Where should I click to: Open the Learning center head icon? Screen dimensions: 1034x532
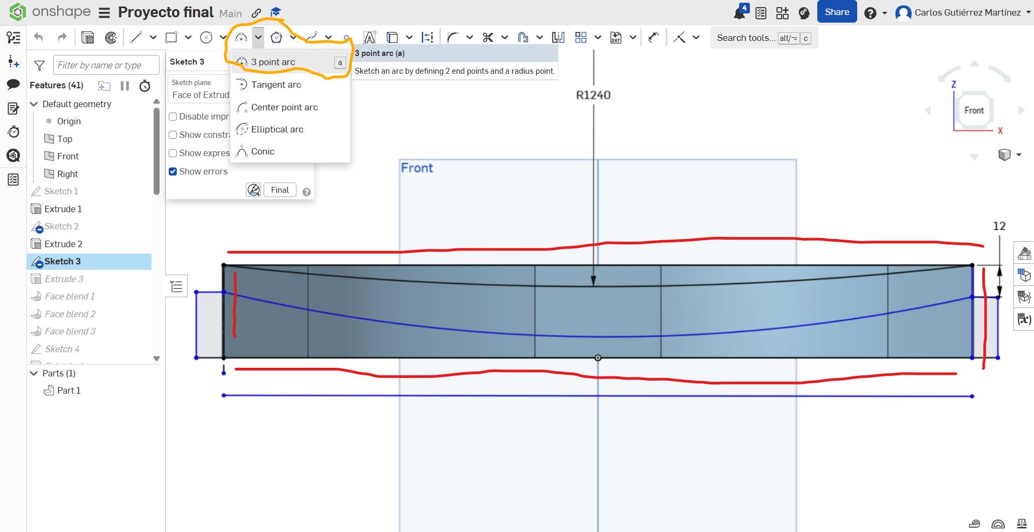point(804,13)
